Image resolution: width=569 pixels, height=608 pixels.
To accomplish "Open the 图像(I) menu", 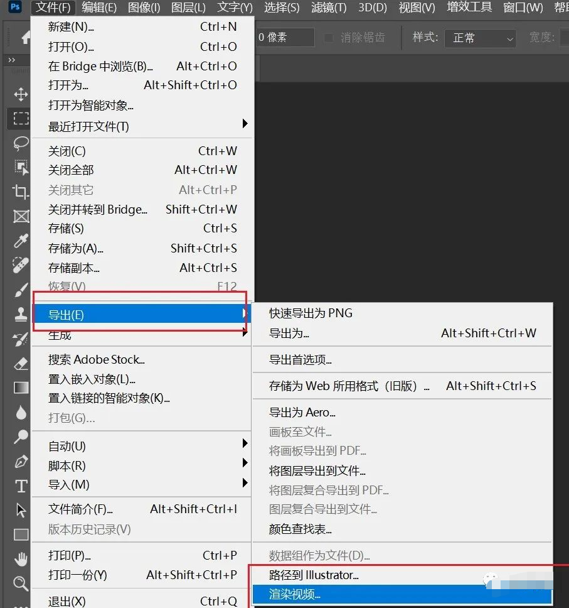I will tap(144, 7).
